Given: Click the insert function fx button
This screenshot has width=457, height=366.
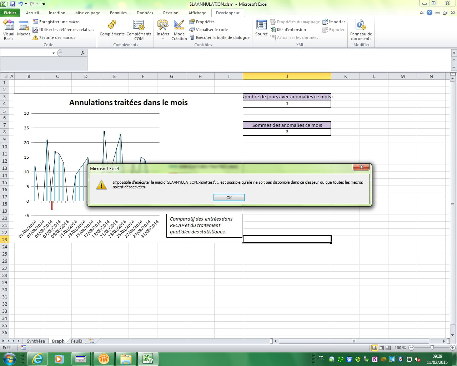Looking at the screenshot, I should click(x=83, y=53).
